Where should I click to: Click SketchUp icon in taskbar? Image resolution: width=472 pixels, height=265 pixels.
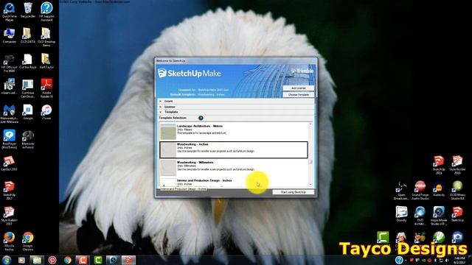128,260
